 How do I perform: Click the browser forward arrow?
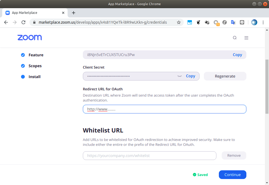15,22
